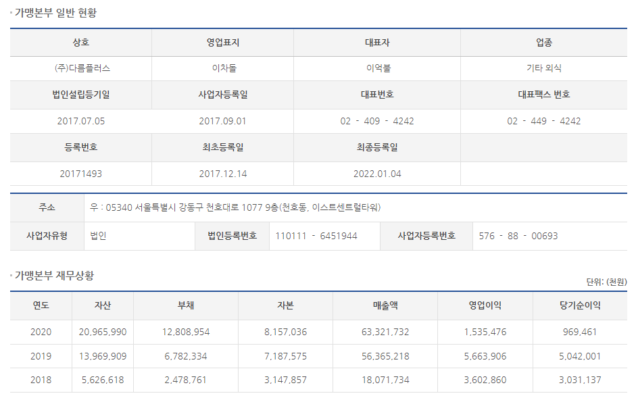Select 2020 operating profit 1,535,476
The height and width of the screenshot is (398, 636).
485,332
